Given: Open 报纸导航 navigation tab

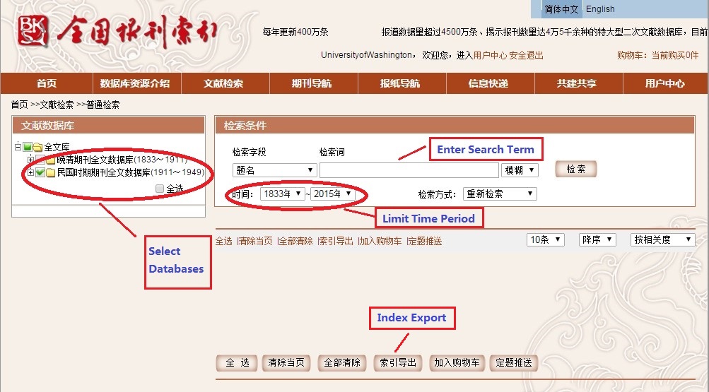Looking at the screenshot, I should [x=400, y=83].
